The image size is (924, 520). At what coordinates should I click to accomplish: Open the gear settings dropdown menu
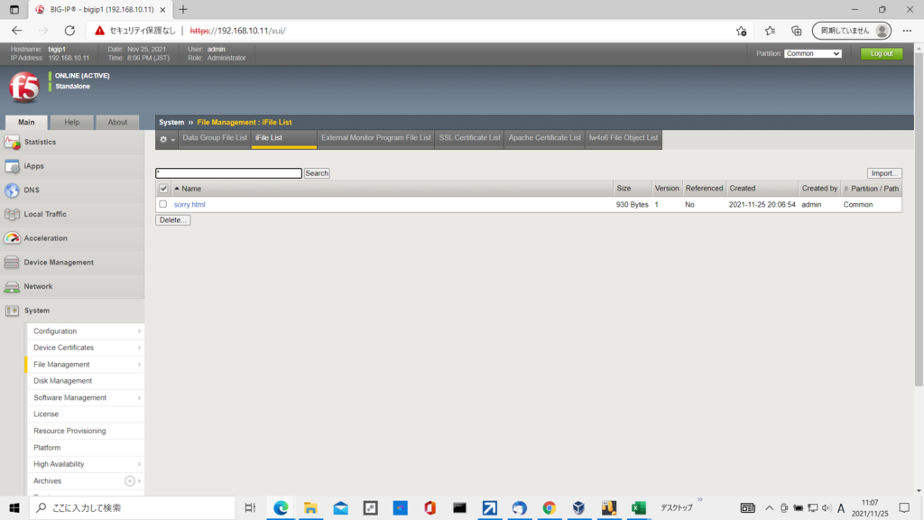pyautogui.click(x=167, y=139)
